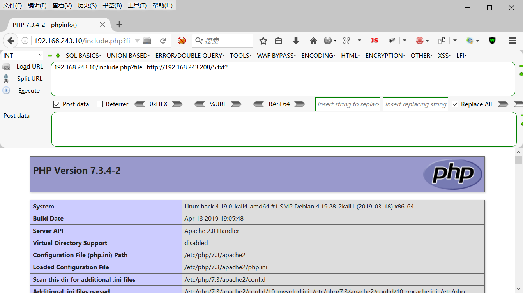The height and width of the screenshot is (293, 523).
Task: Expand the ENCODING menu
Action: (318, 56)
